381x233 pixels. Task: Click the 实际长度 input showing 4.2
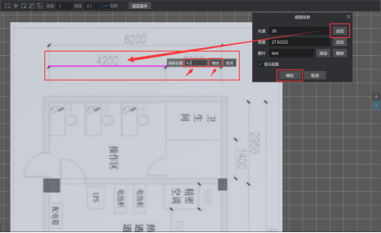point(196,62)
